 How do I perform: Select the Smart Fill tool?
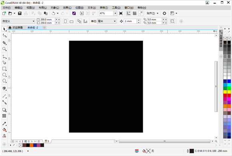(x=4, y=136)
